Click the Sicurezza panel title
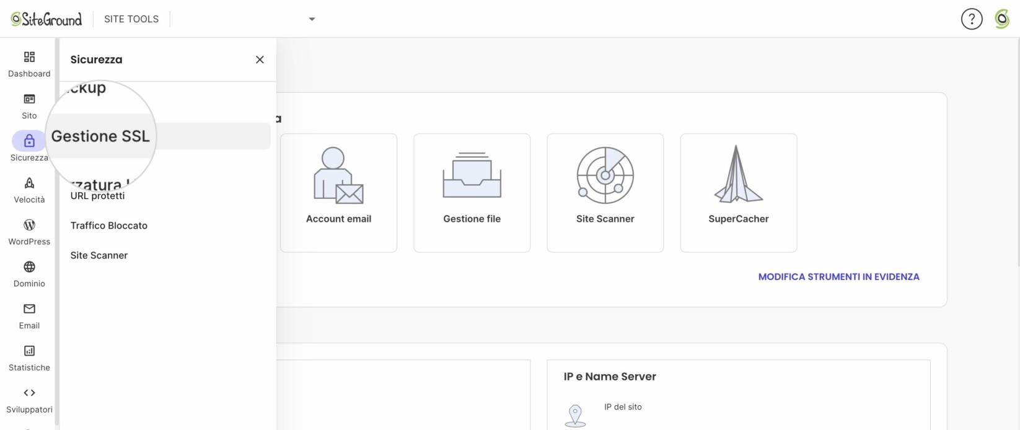 [96, 59]
